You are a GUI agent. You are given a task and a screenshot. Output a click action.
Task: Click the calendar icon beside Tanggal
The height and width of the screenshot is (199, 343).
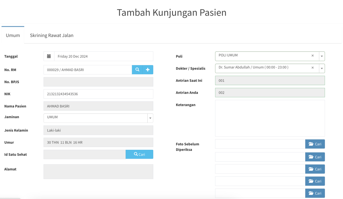tap(49, 56)
